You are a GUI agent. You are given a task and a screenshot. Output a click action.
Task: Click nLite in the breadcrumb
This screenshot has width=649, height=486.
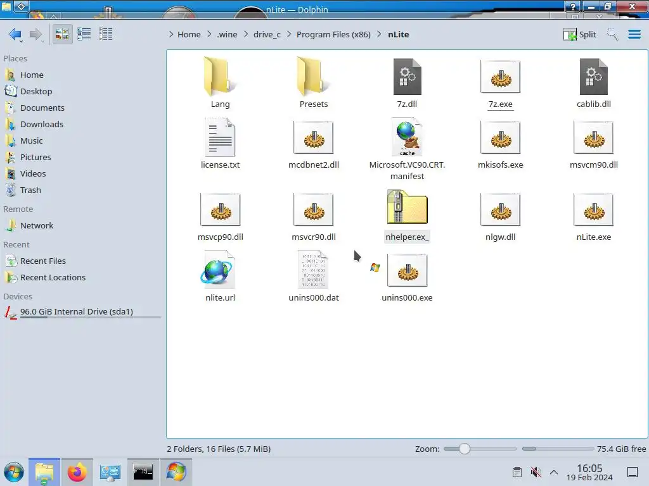(x=398, y=34)
